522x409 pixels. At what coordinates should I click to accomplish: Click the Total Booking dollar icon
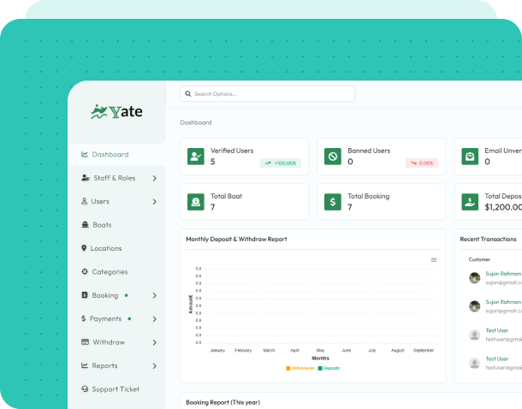point(333,202)
